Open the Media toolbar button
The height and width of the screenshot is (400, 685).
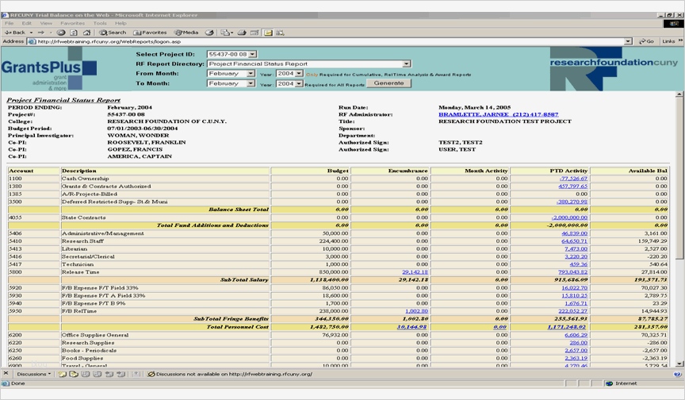pyautogui.click(x=187, y=33)
